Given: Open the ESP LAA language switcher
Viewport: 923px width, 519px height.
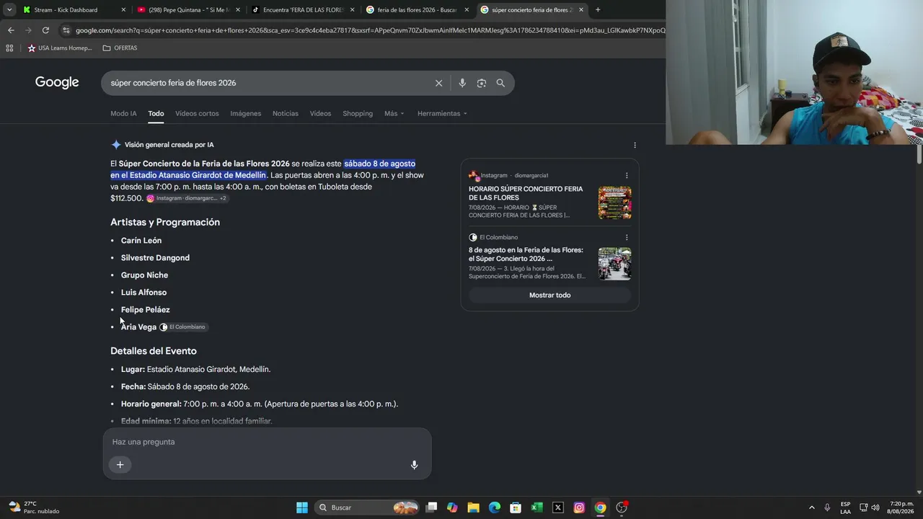Looking at the screenshot, I should pyautogui.click(x=845, y=507).
